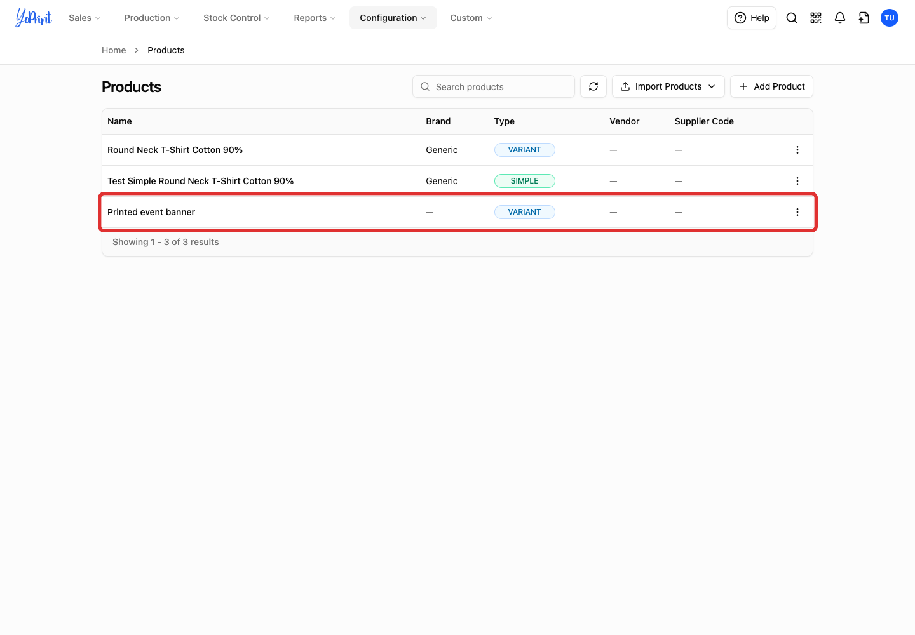Click the document import icon in header
This screenshot has width=915, height=635.
(864, 18)
